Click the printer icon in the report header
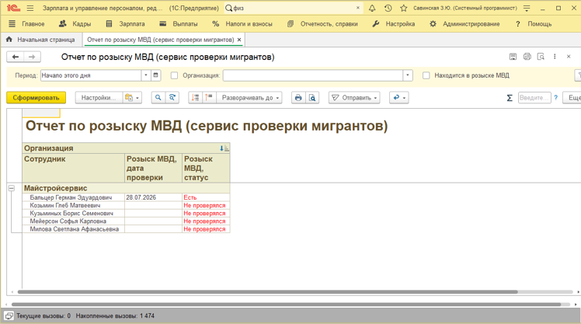Screen dimensions: 581x324 click(x=527, y=57)
